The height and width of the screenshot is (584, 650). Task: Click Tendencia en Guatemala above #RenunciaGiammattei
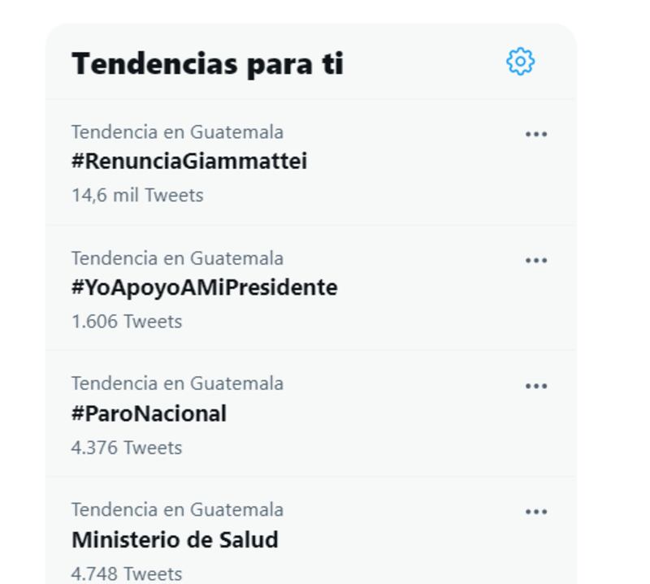tap(177, 132)
